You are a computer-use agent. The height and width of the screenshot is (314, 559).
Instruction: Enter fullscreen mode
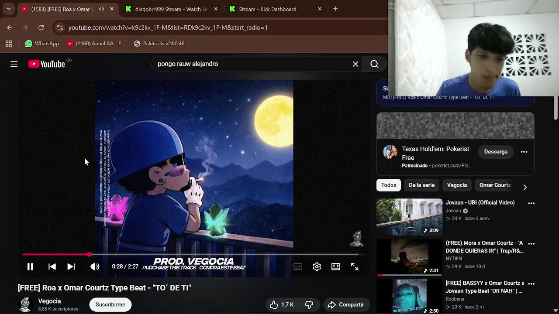[x=355, y=266]
